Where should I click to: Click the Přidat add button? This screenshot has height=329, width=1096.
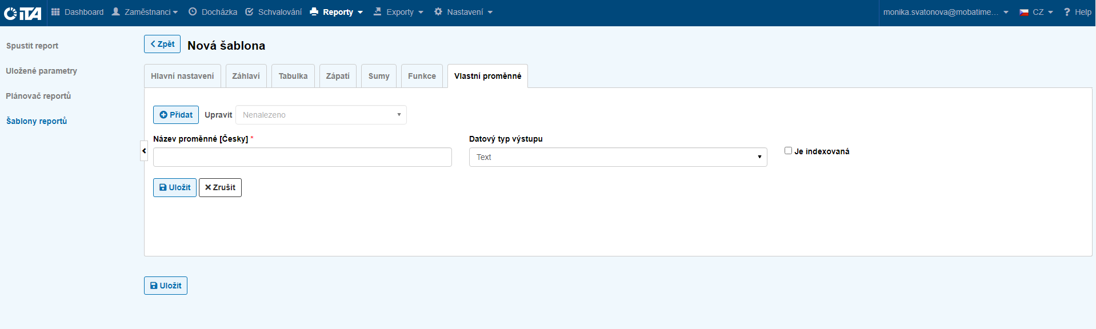(x=176, y=115)
